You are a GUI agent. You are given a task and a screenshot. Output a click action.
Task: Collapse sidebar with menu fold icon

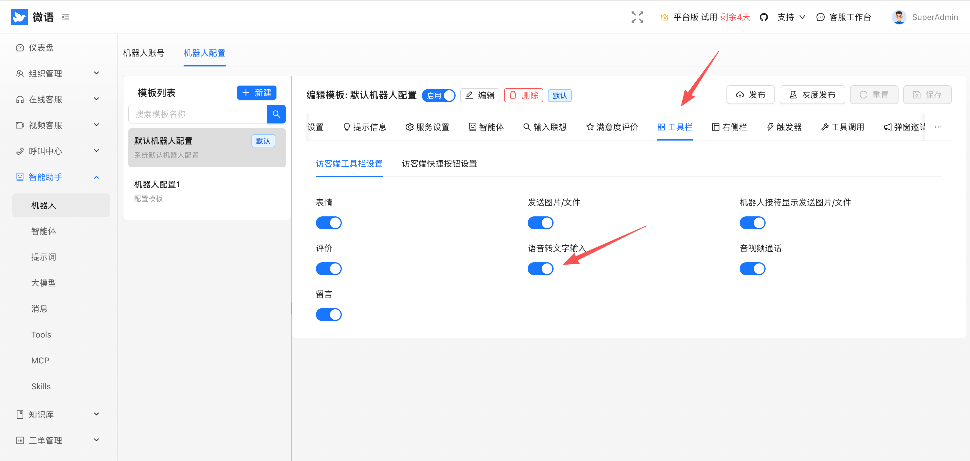coord(66,17)
